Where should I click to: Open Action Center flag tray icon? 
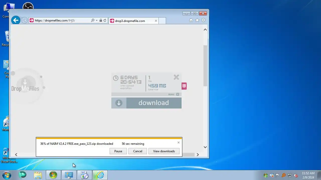[x=278, y=175]
